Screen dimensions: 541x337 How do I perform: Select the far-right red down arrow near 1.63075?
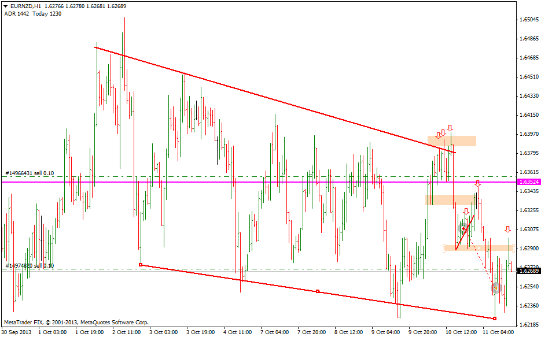click(x=507, y=229)
